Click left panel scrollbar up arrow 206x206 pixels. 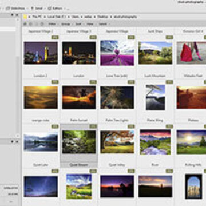[x=18, y=20]
